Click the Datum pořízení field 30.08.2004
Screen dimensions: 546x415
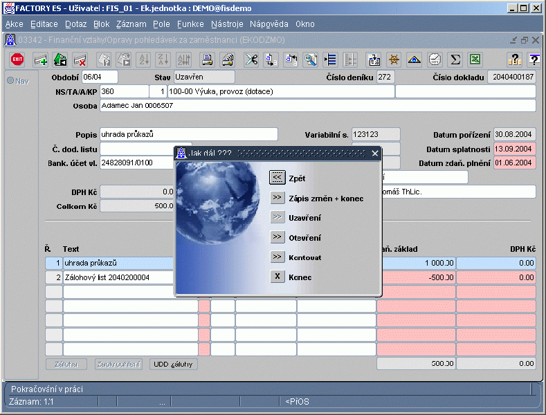point(514,134)
